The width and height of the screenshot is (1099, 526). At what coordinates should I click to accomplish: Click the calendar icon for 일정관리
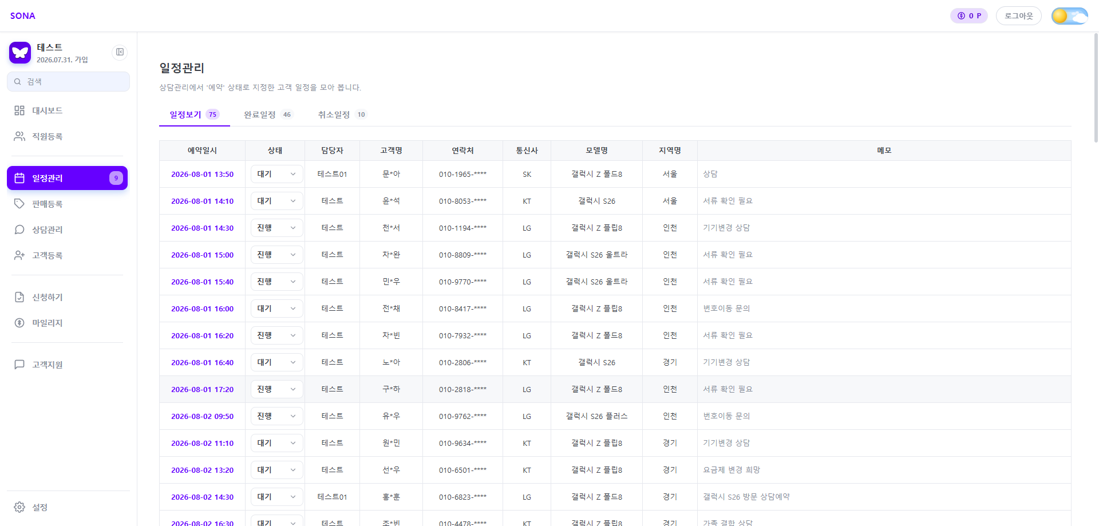19,178
